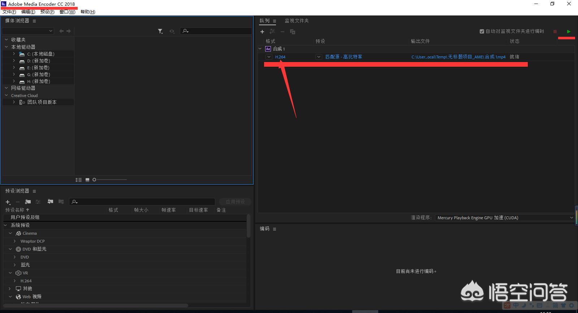Click the DVD 和蓝光 disc icon
The height and width of the screenshot is (313, 578).
[x=18, y=249]
